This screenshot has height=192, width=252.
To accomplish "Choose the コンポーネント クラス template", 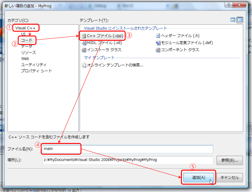I will point(180,50).
